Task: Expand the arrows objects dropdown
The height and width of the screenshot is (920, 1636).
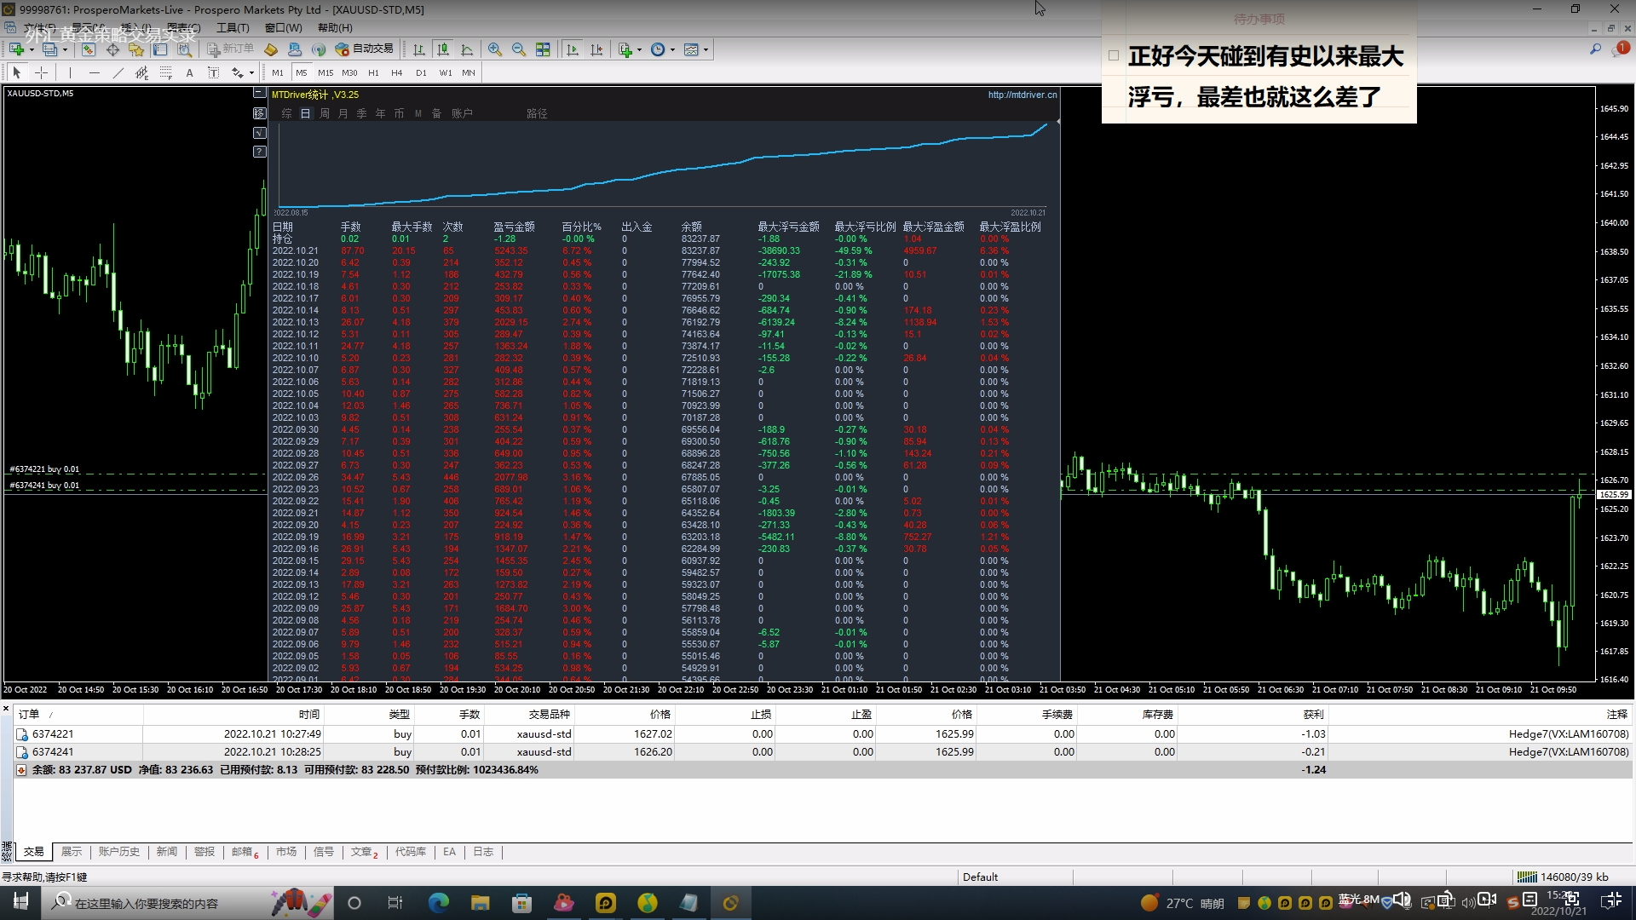Action: click(x=252, y=72)
